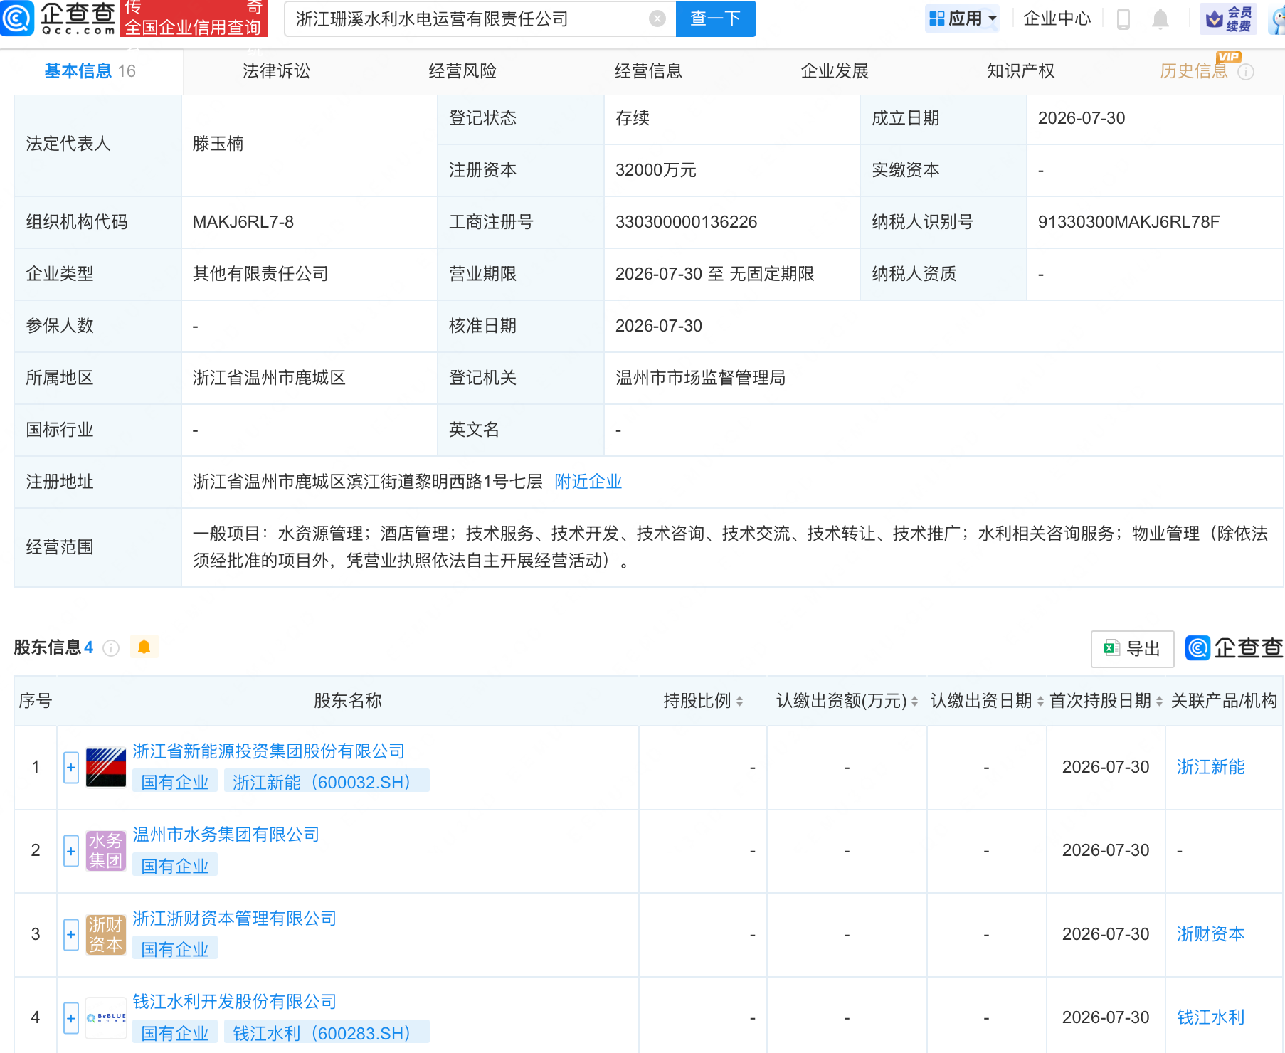Click registered capital 32000万元 value

coord(655,170)
